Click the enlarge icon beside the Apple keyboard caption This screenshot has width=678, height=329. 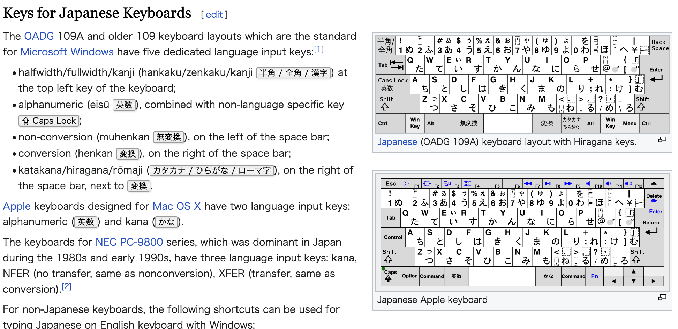pyautogui.click(x=662, y=297)
